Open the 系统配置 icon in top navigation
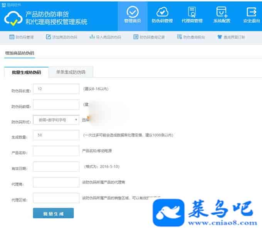This screenshot has width=262, height=231. coord(222,12)
